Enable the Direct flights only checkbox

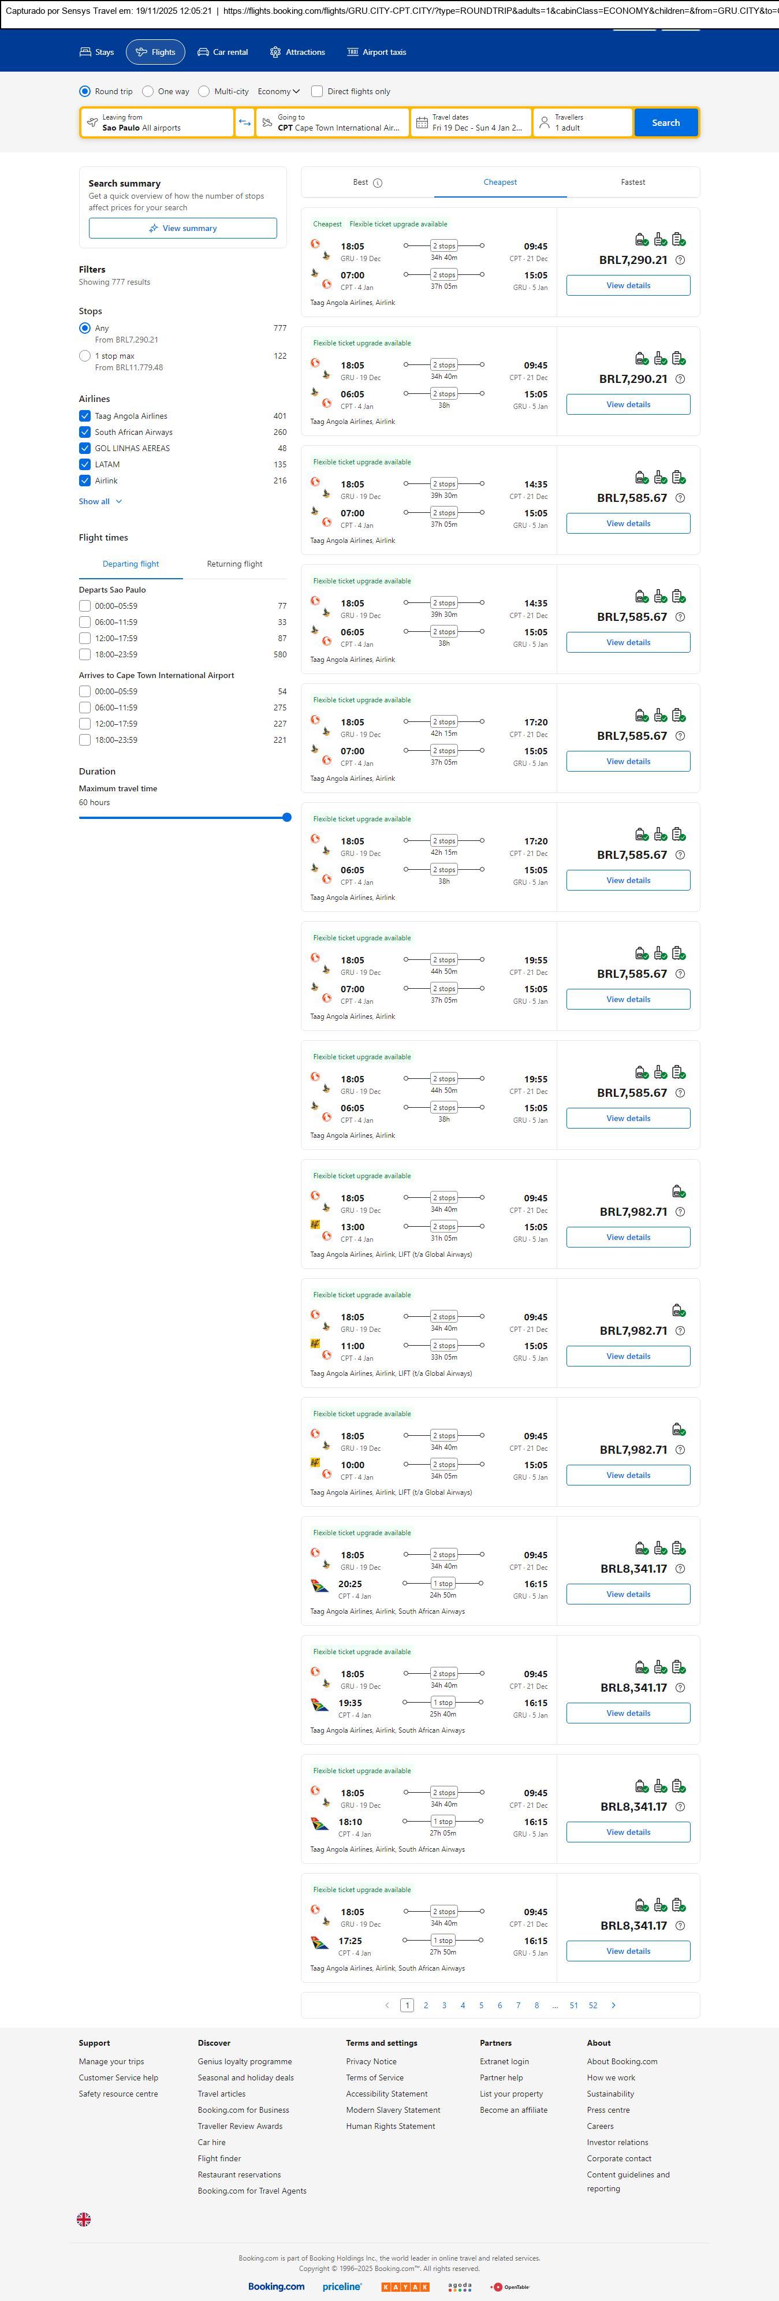point(317,91)
